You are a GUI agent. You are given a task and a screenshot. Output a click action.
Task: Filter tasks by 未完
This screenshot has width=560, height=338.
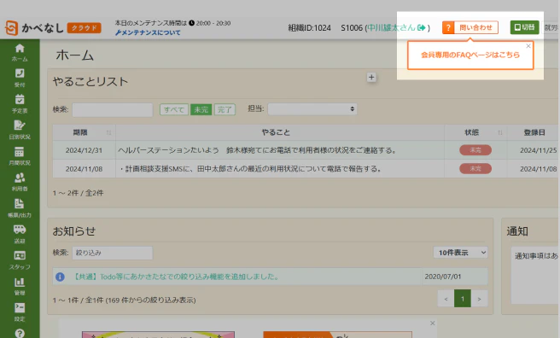coord(201,109)
